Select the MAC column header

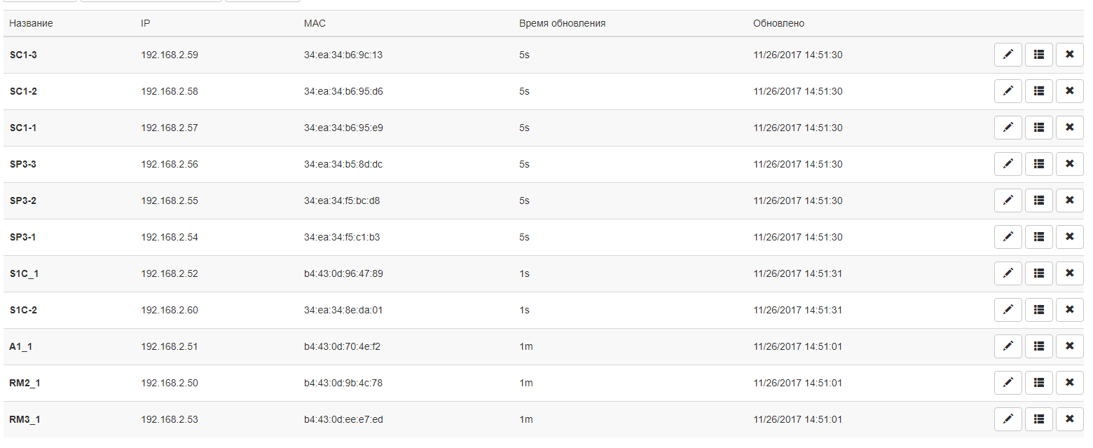tap(315, 24)
